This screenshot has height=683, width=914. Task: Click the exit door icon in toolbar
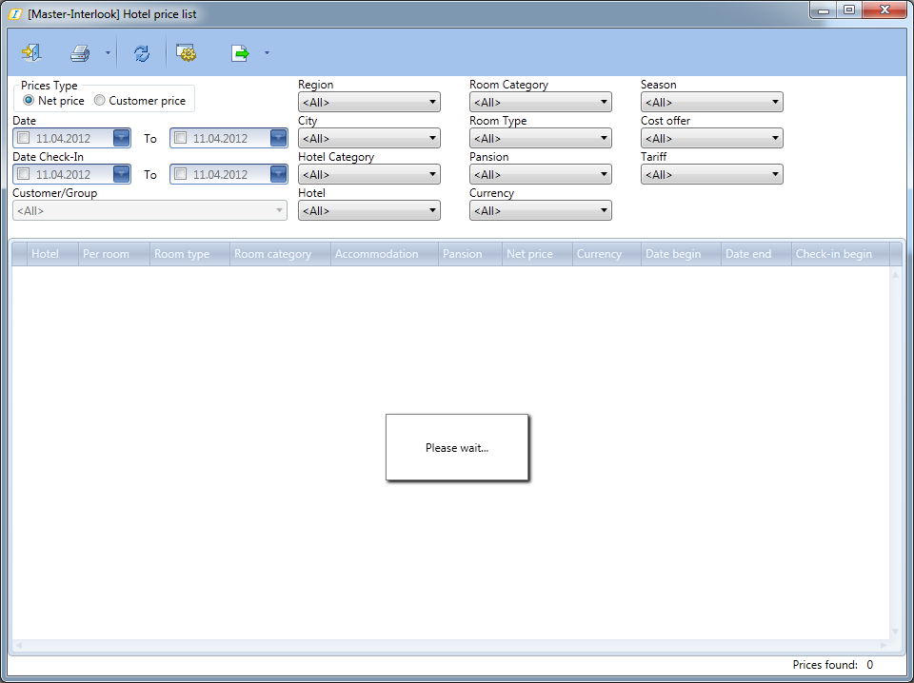pyautogui.click(x=30, y=53)
